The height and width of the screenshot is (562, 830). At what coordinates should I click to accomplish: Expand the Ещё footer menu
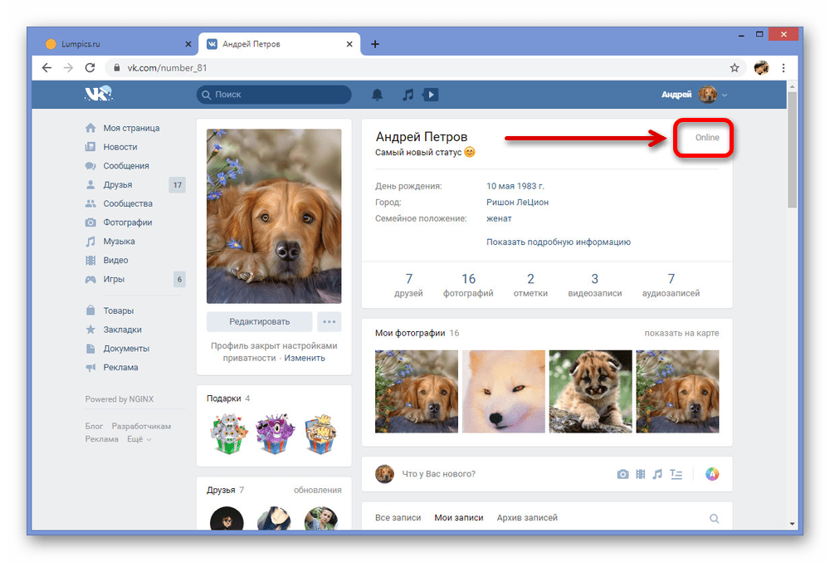pyautogui.click(x=138, y=439)
